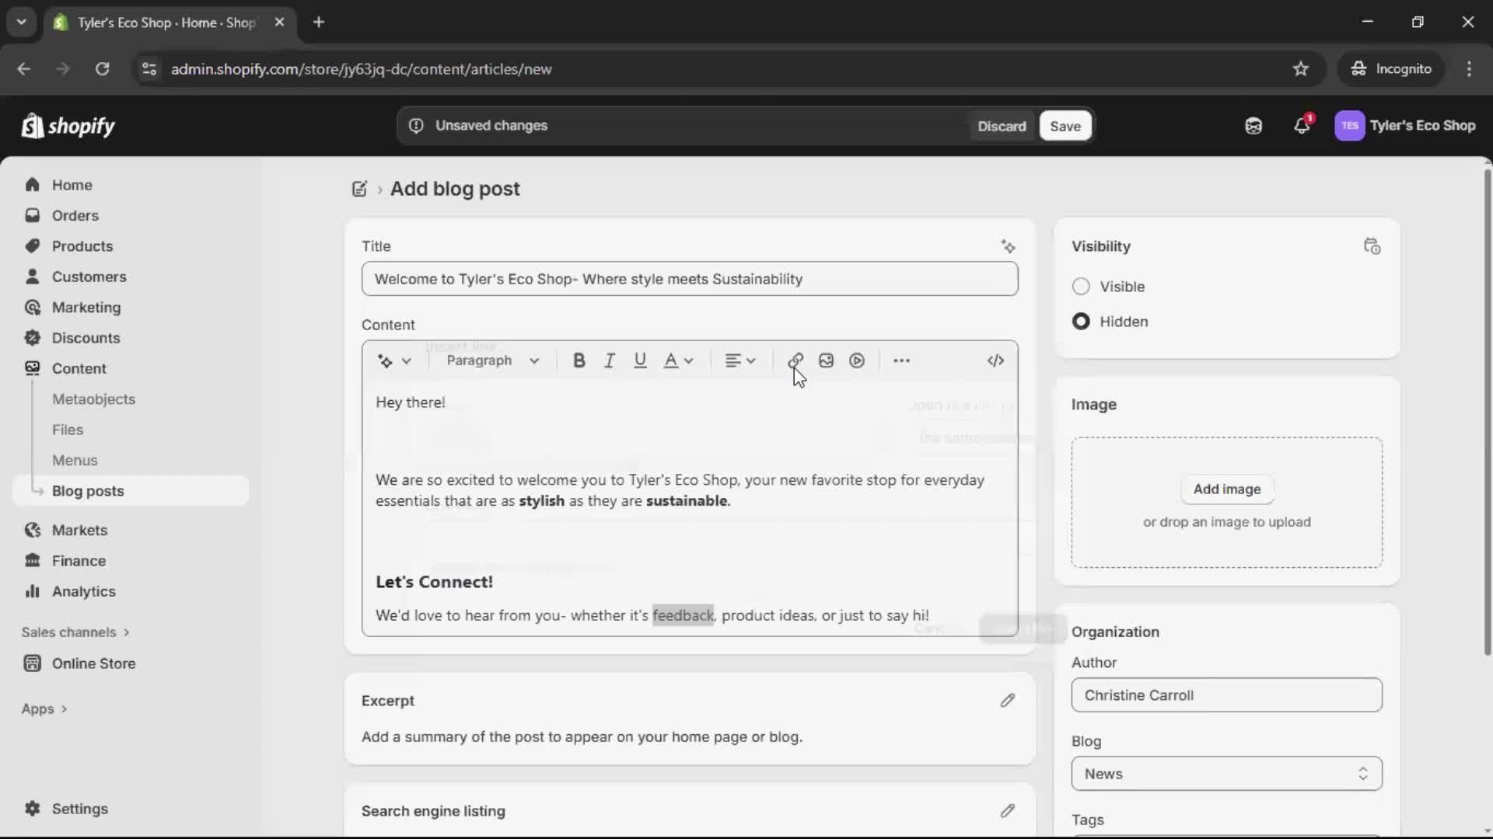Open notifications with the bell icon

(1302, 125)
